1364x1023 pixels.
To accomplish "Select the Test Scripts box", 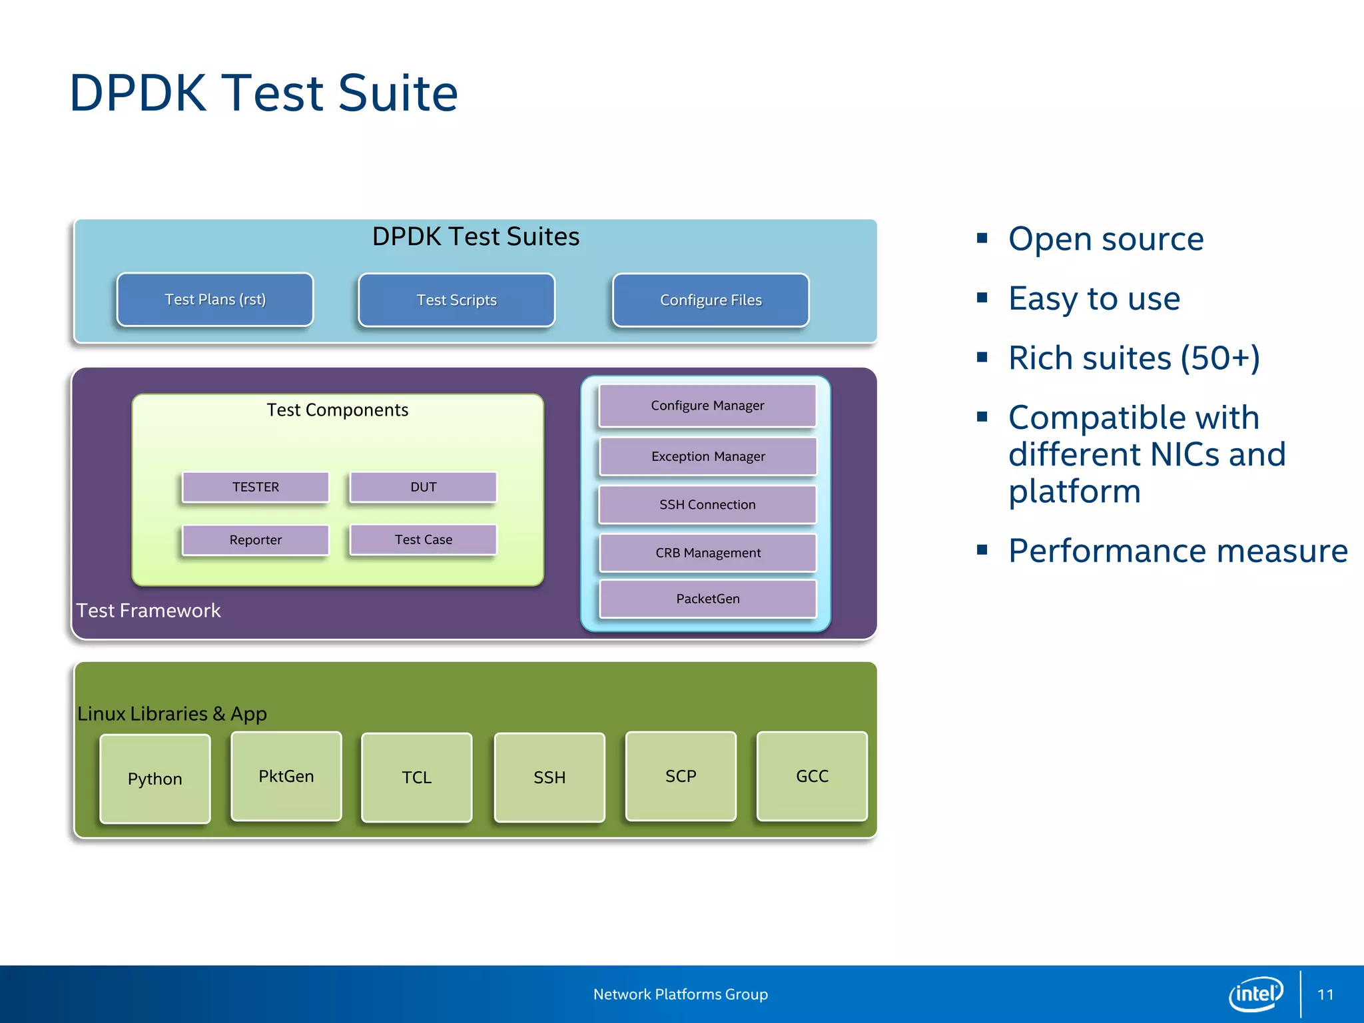I will (x=456, y=300).
